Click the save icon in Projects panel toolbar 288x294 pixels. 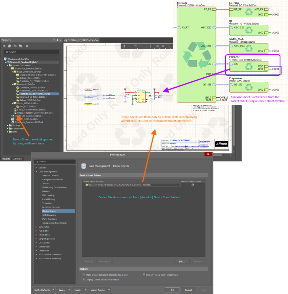click(x=4, y=46)
